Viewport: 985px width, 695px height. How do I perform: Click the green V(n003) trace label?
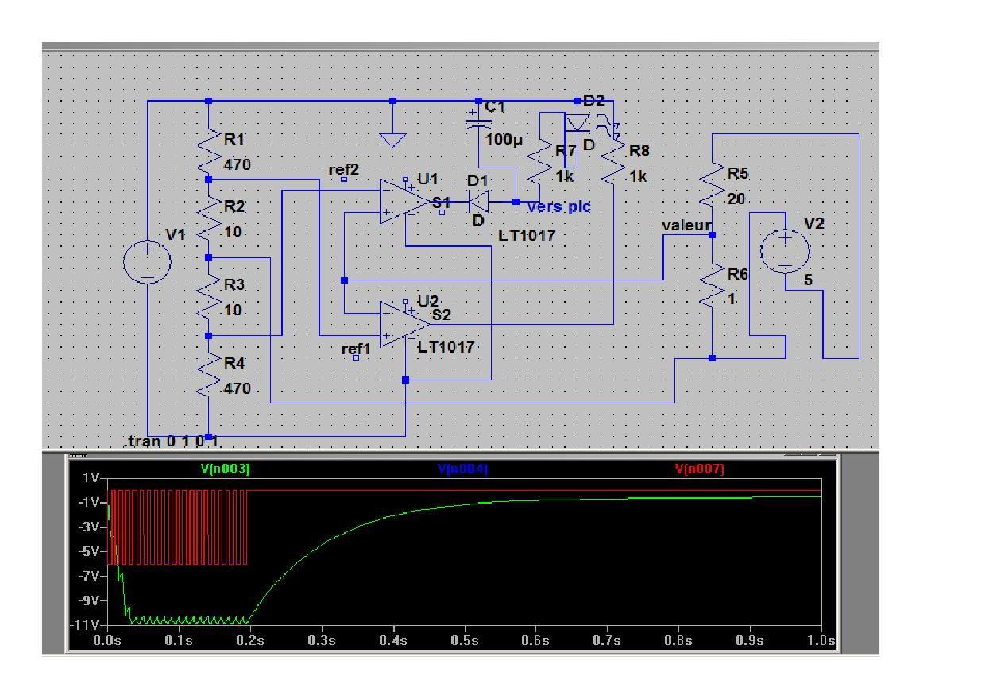tap(226, 469)
